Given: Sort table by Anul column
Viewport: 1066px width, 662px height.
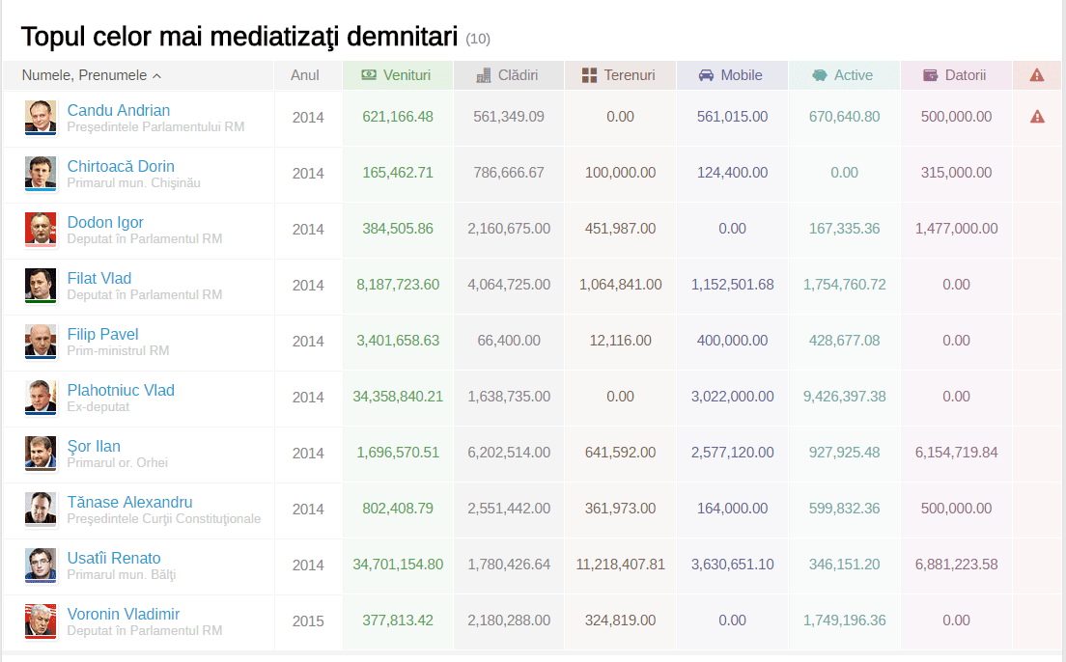Looking at the screenshot, I should click(304, 74).
